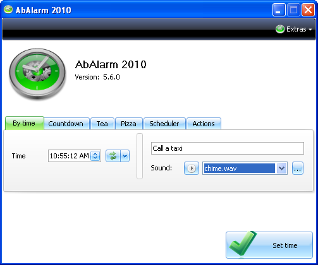Play the selected alarm sound
This screenshot has height=265, width=318.
tap(191, 168)
